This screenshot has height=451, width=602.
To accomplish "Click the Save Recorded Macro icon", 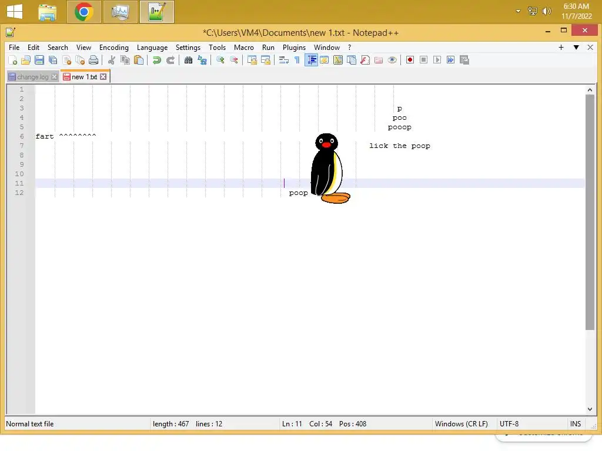I will [x=464, y=60].
